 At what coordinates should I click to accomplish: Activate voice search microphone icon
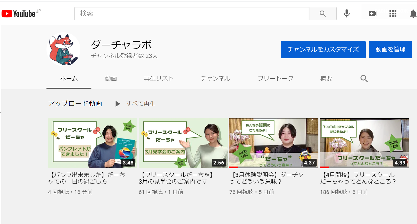(347, 14)
